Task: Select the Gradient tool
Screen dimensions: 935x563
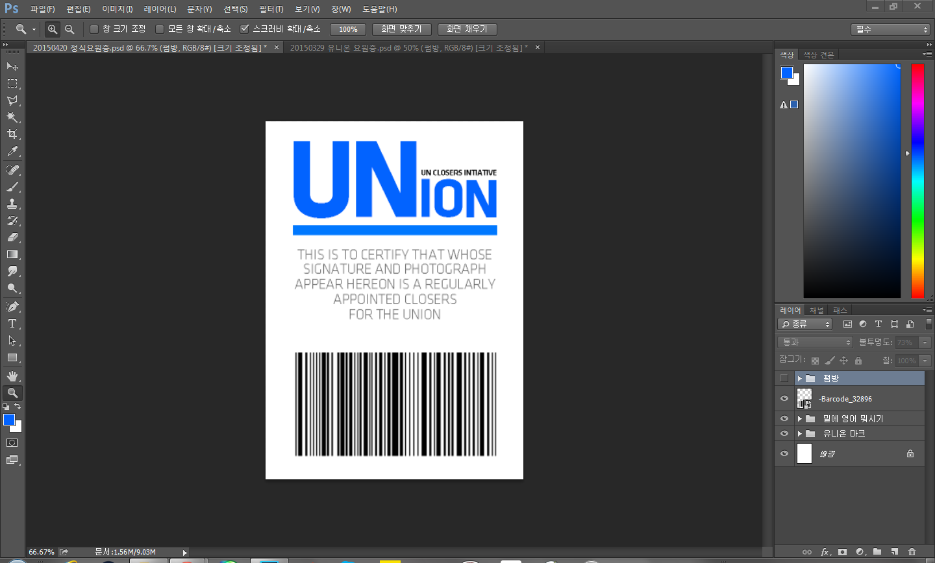Action: click(x=12, y=254)
